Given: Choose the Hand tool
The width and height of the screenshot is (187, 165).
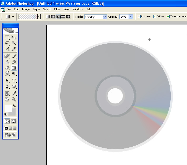Looking at the screenshot, I should coord(7,99).
